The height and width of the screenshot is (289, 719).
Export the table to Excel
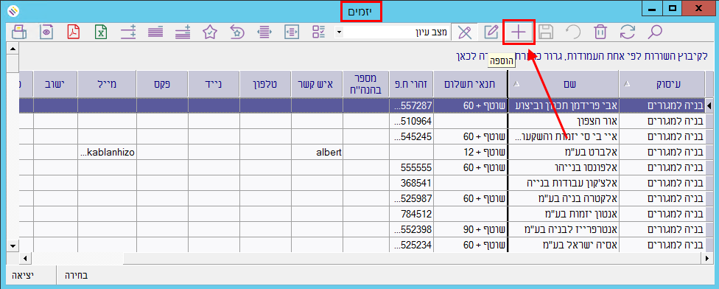click(x=101, y=32)
